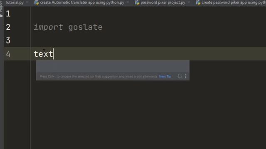
Task: Close password piker project.py tab
Action: coord(189,2)
